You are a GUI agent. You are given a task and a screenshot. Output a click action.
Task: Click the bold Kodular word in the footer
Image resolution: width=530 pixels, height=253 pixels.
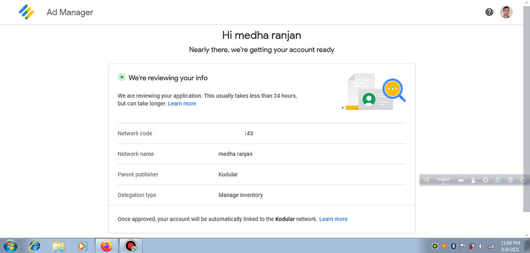coord(285,219)
